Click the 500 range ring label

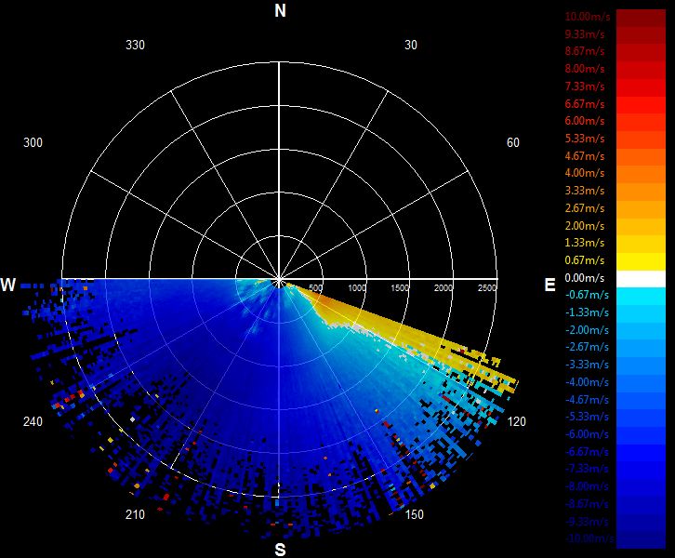pyautogui.click(x=315, y=287)
